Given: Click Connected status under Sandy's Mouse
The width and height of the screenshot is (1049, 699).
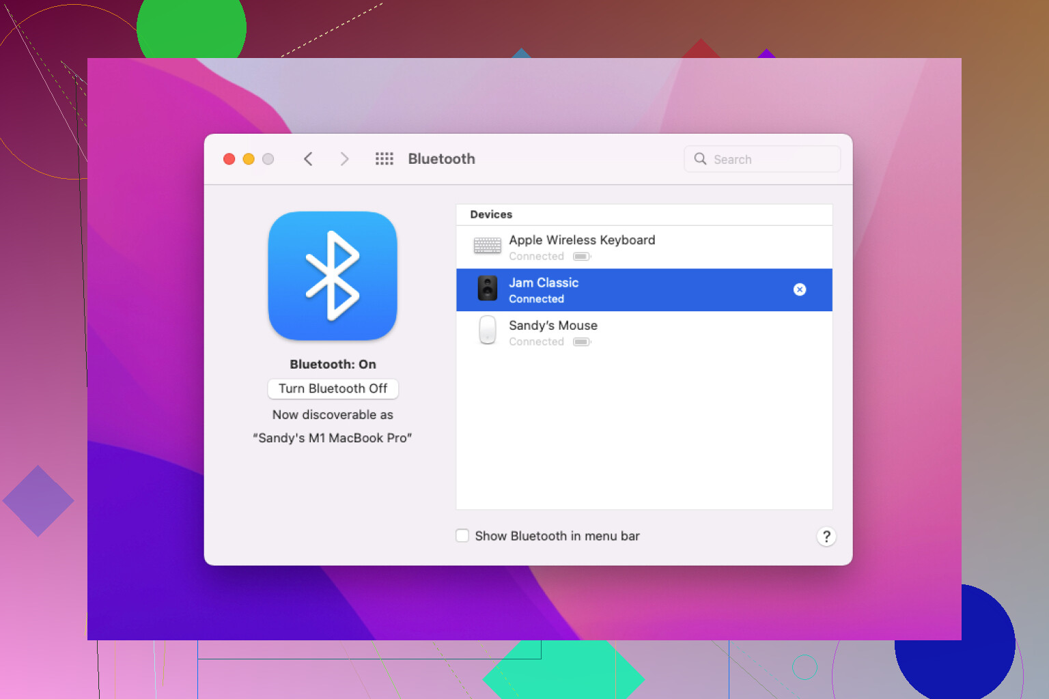Looking at the screenshot, I should click(x=536, y=342).
